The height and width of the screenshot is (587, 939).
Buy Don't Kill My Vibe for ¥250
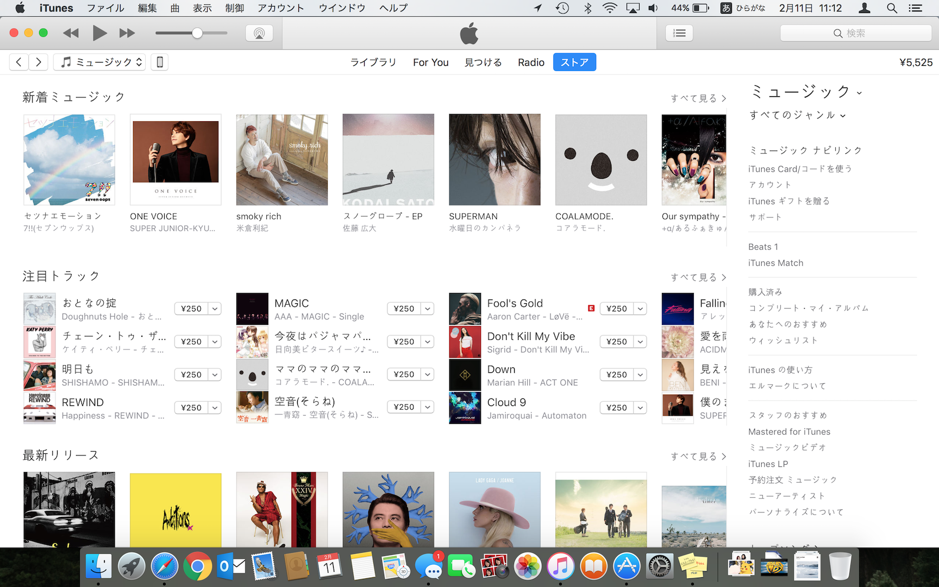tap(617, 342)
